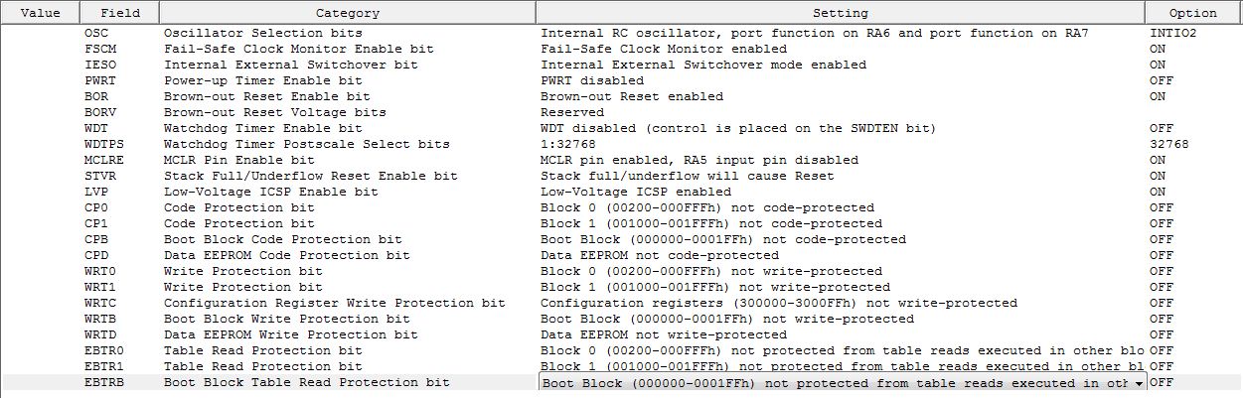Click the Option column header
Viewport: 1243px width, 398px height.
[1193, 13]
